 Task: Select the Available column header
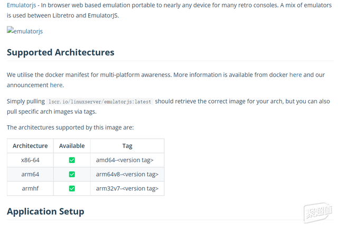pyautogui.click(x=72, y=146)
